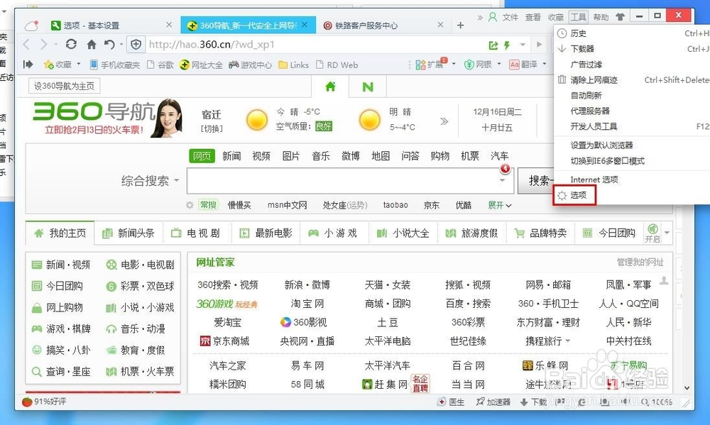
Task: Click the green N icon tab
Action: point(368,87)
